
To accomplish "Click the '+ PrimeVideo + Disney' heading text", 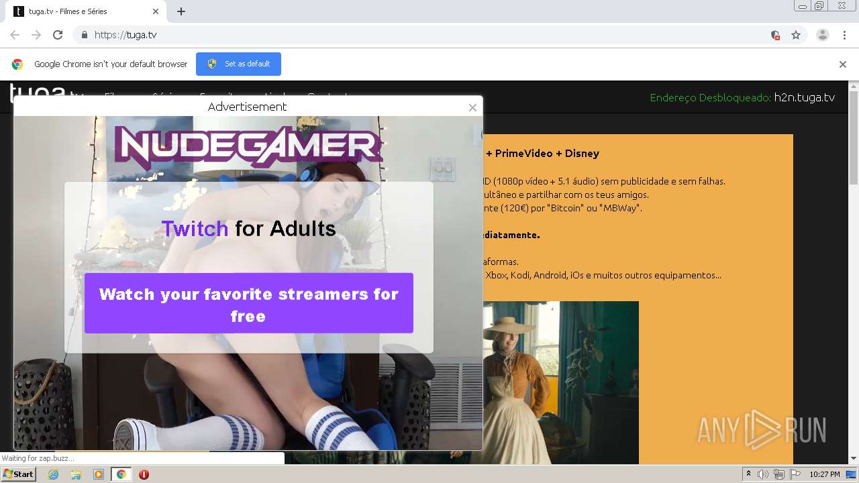I will [542, 154].
